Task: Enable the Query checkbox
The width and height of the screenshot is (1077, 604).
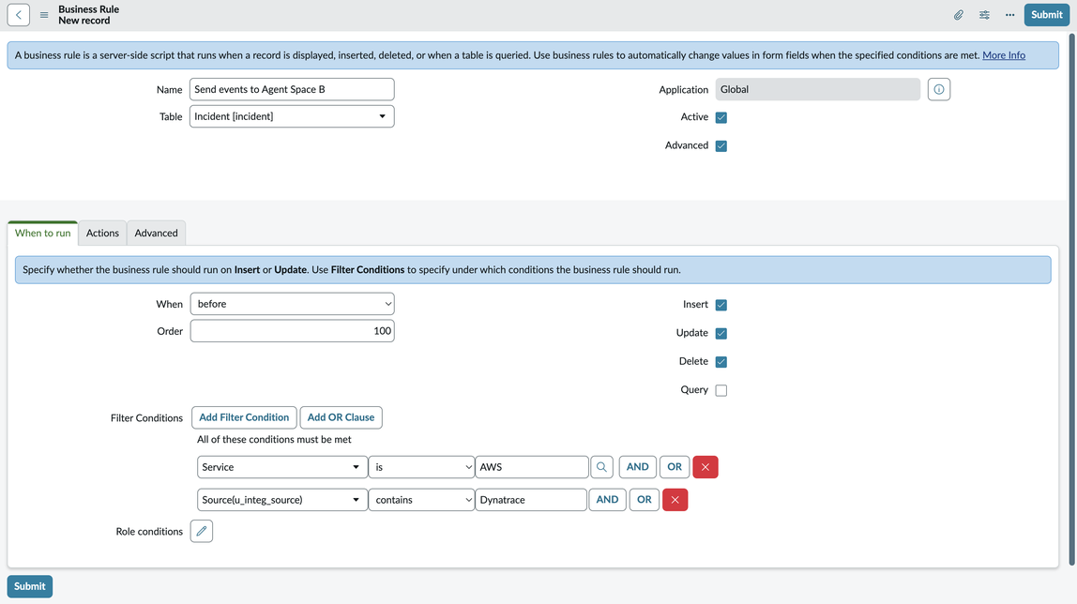Action: 721,390
